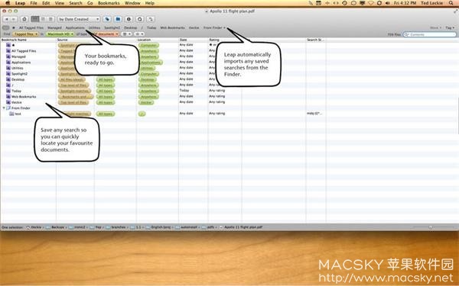This screenshot has width=459, height=286.
Task: Click the home button in the toolbar
Action: click(24, 19)
